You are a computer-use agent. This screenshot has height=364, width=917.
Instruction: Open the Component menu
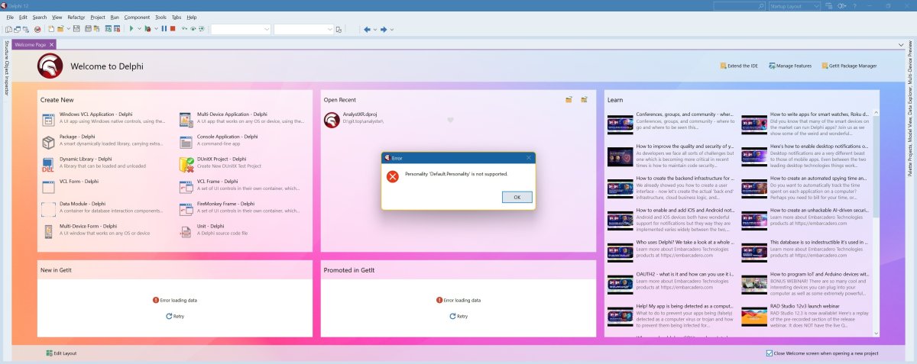tap(138, 17)
